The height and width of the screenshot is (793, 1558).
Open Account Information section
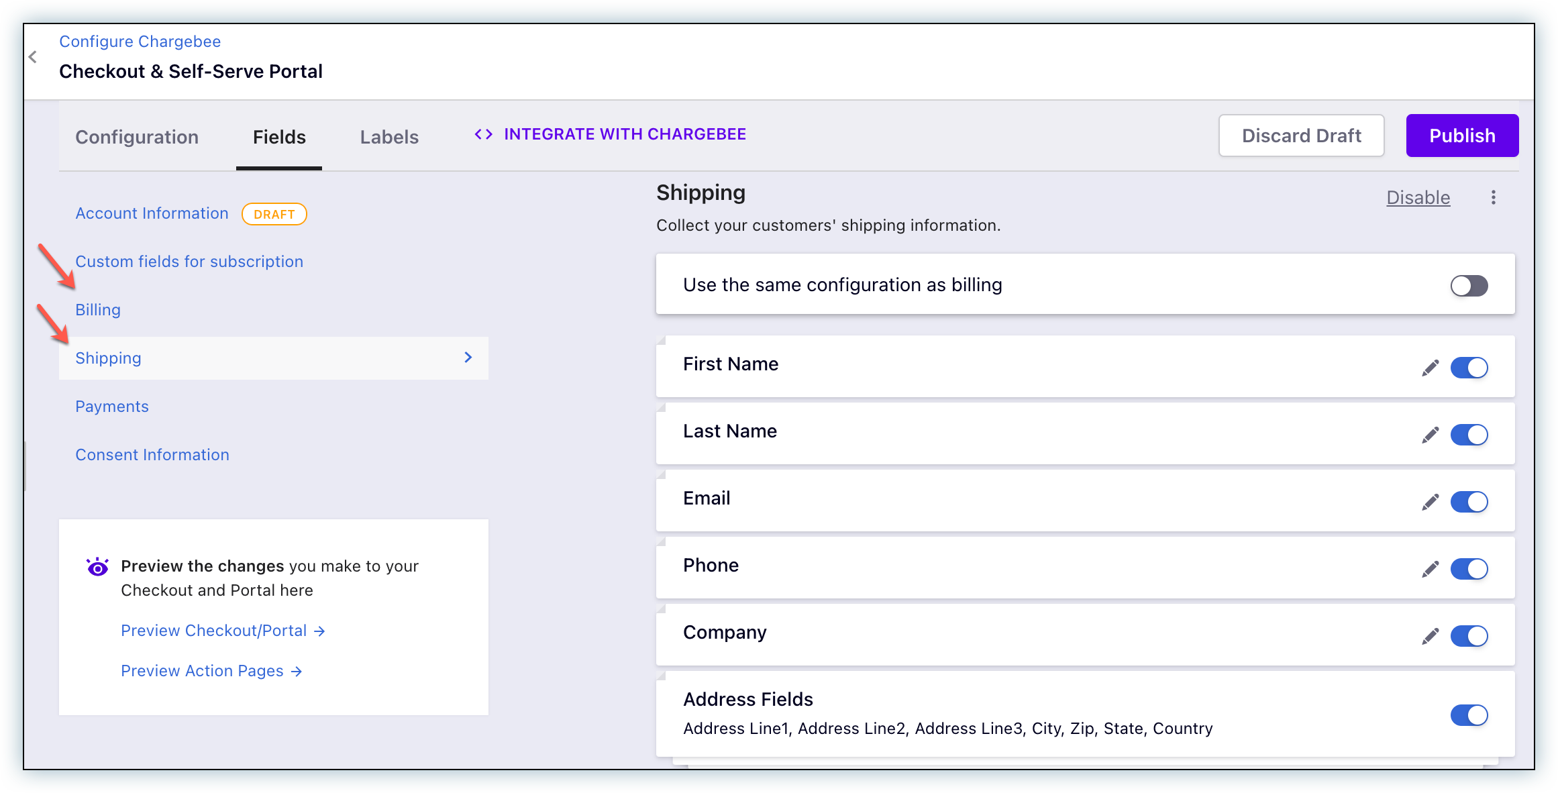tap(152, 213)
